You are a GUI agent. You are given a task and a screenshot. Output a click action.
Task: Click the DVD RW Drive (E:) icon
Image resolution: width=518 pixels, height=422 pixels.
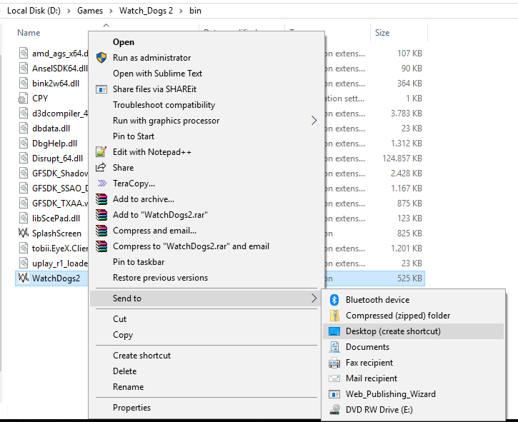(335, 410)
